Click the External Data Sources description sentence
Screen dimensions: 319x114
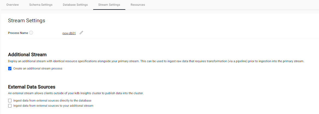[x=76, y=93]
